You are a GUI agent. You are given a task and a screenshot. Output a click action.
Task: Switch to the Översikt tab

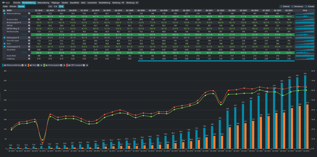click(x=17, y=3)
